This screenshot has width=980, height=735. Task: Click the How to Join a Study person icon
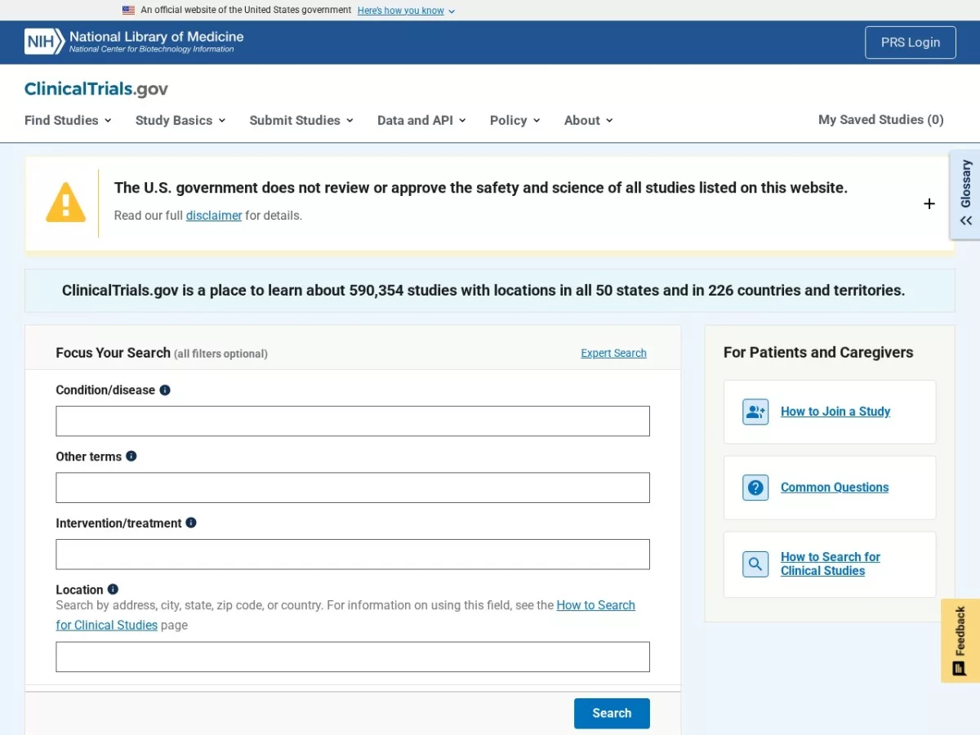click(755, 412)
